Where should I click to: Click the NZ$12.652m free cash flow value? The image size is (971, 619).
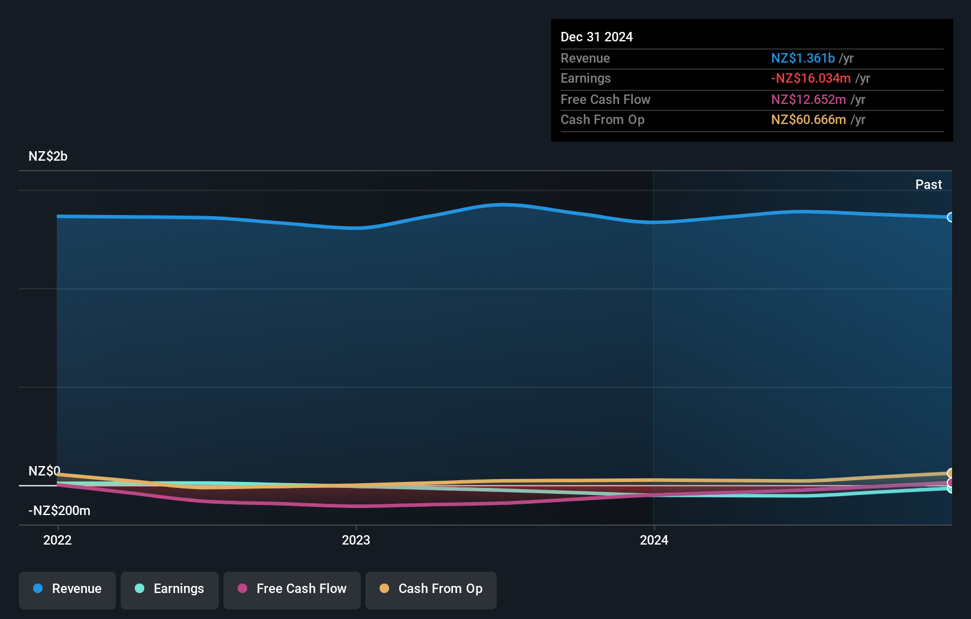pyautogui.click(x=808, y=99)
